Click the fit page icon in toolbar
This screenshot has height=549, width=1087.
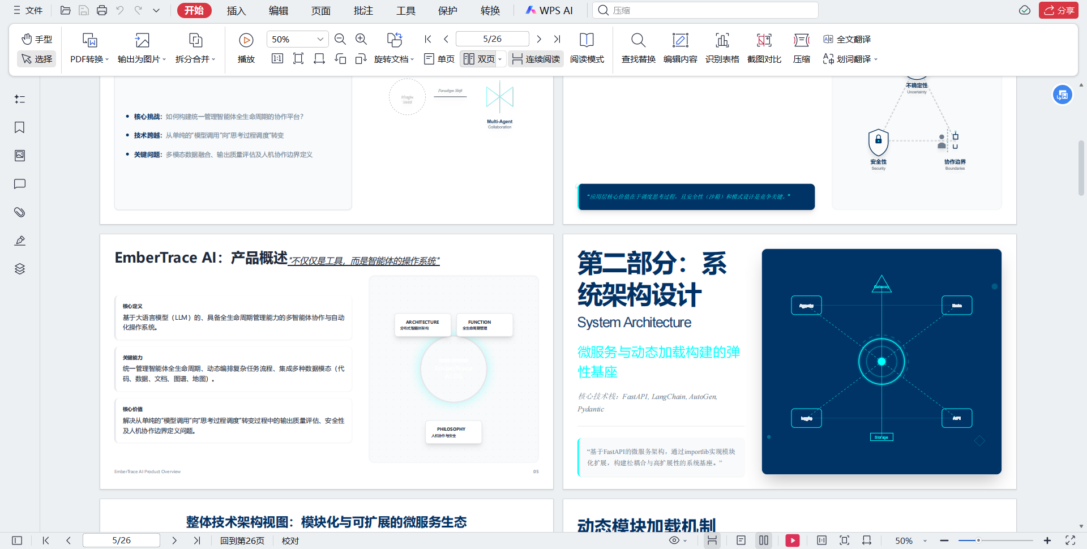point(298,58)
